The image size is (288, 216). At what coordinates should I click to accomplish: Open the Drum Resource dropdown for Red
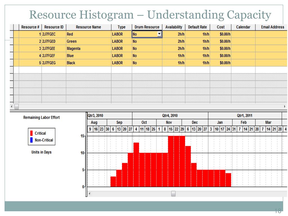159,34
